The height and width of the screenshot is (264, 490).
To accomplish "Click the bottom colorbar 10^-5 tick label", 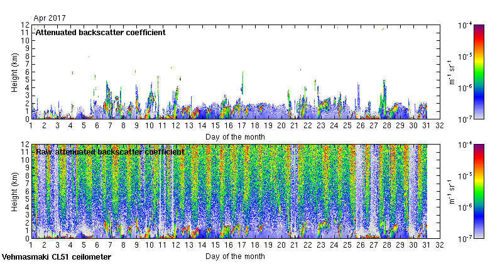I will (x=465, y=176).
